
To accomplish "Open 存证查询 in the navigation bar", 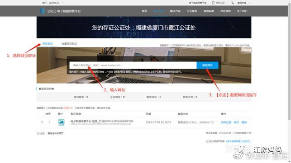I will click(225, 11).
